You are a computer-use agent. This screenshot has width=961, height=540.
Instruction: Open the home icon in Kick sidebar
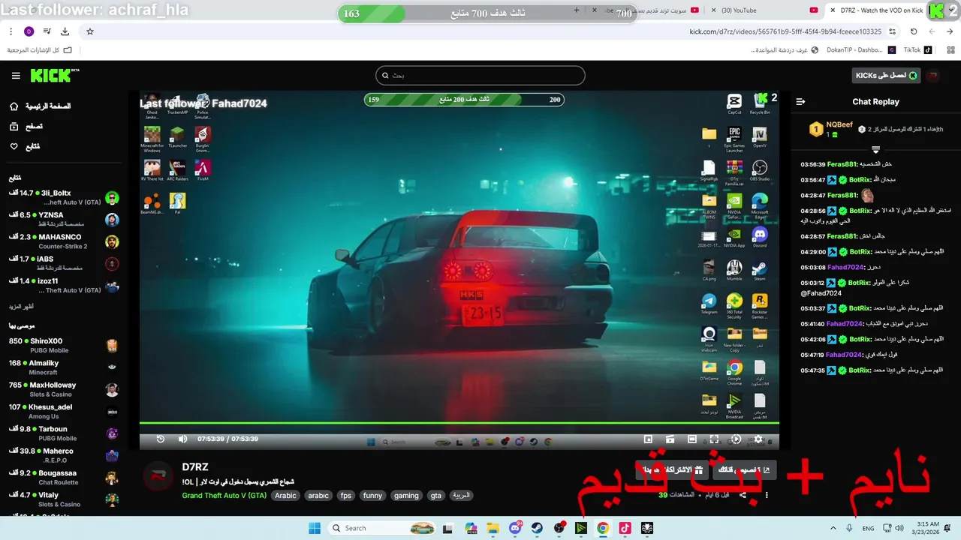point(14,106)
